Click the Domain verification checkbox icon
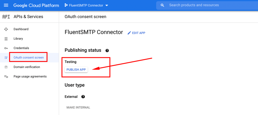Screen dimensions: 258x115 click(6, 67)
